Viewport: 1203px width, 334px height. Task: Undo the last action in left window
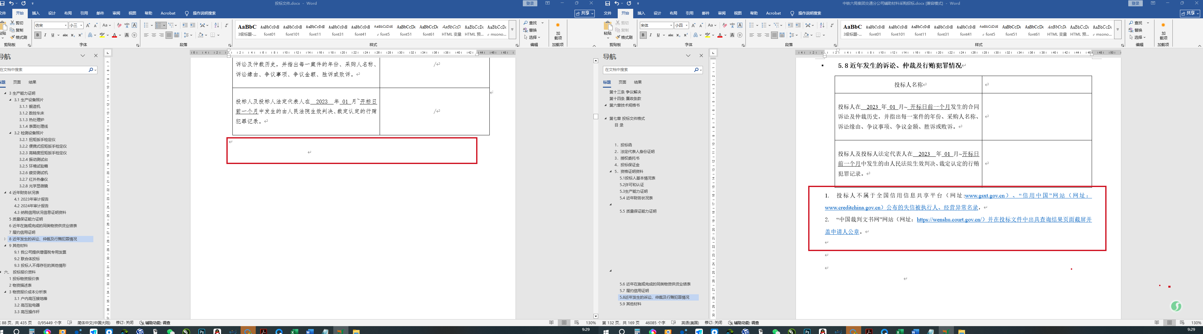[11, 3]
